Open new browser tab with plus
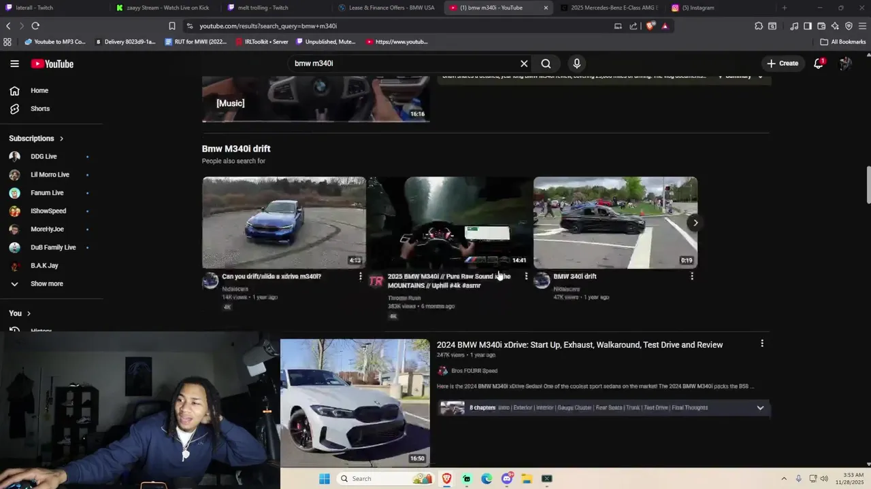This screenshot has width=871, height=489. point(784,7)
